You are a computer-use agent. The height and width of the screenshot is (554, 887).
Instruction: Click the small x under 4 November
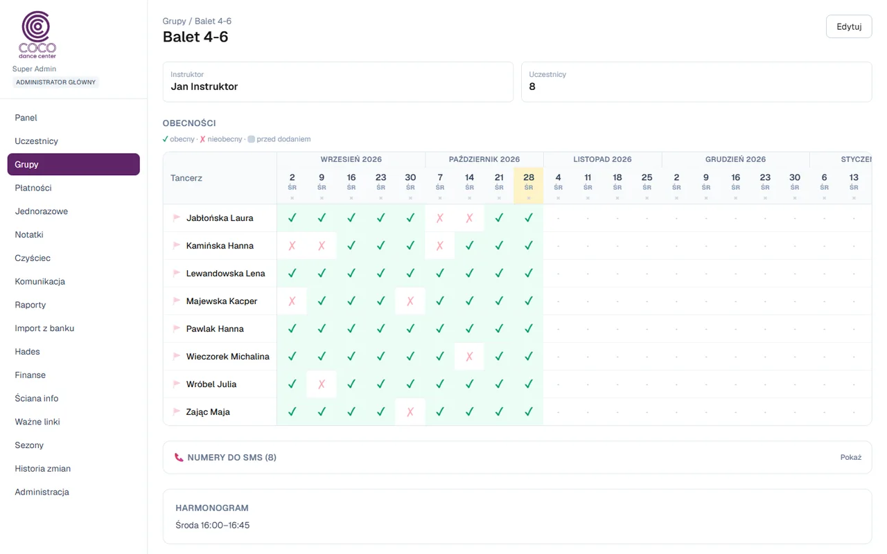tap(559, 198)
